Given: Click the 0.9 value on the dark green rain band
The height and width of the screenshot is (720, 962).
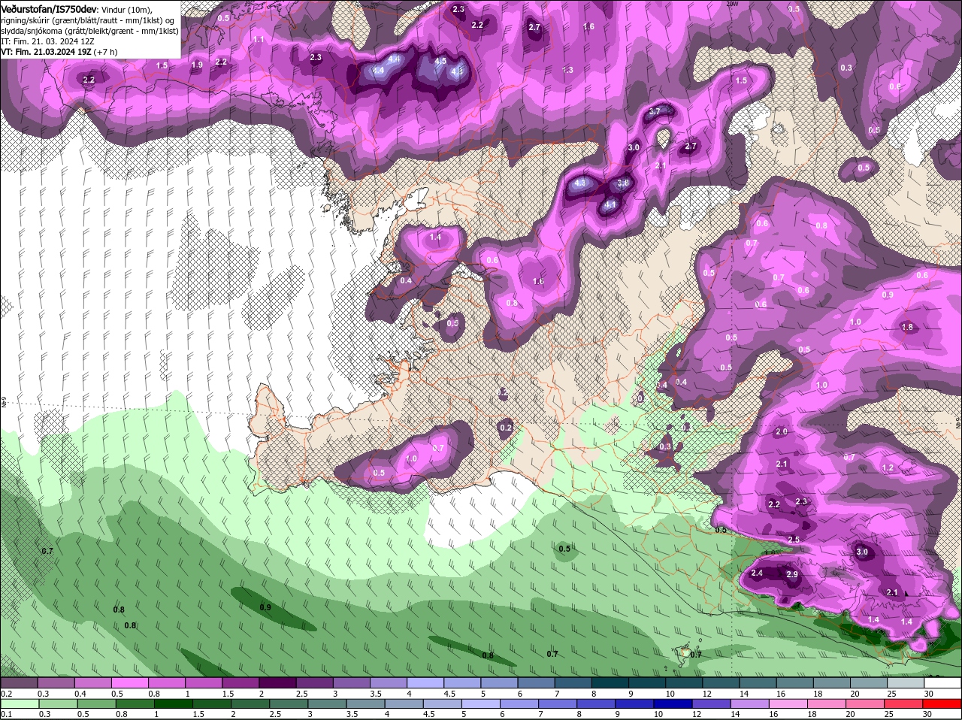Looking at the screenshot, I should coord(265,607).
